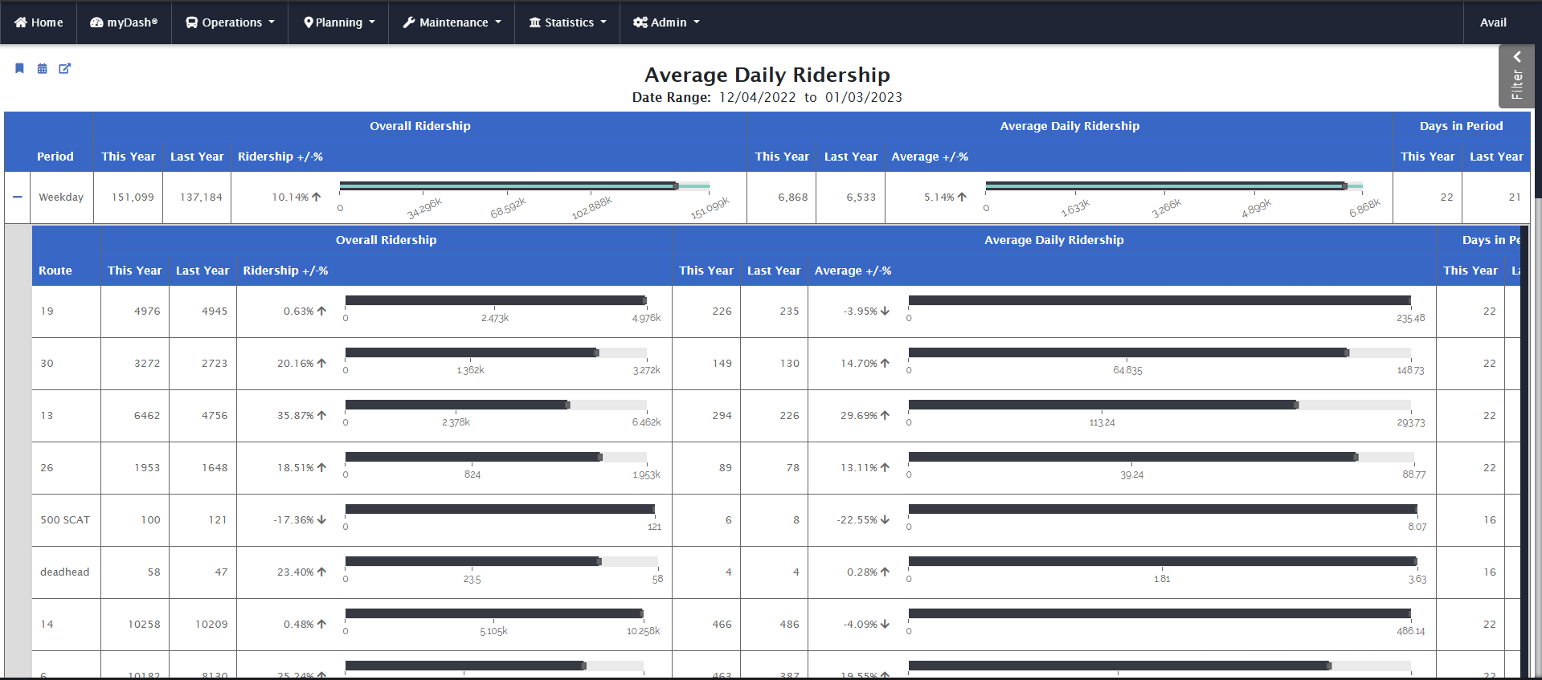Open the calendar date picker icon

pyautogui.click(x=43, y=69)
